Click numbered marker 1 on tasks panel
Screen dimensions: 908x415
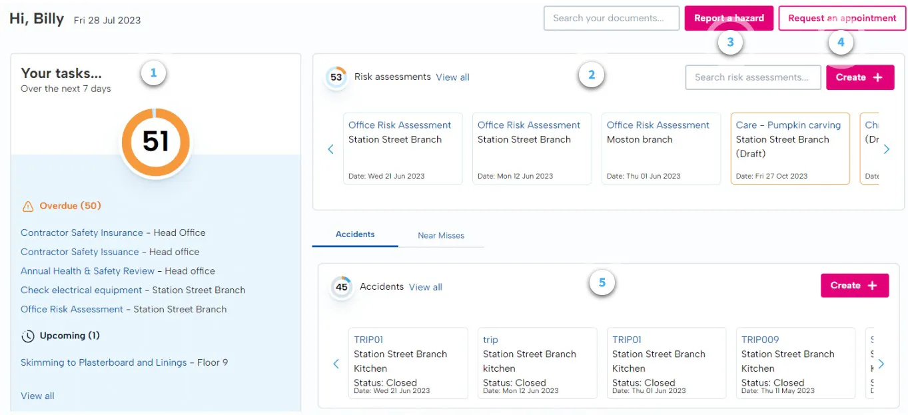[x=153, y=73]
